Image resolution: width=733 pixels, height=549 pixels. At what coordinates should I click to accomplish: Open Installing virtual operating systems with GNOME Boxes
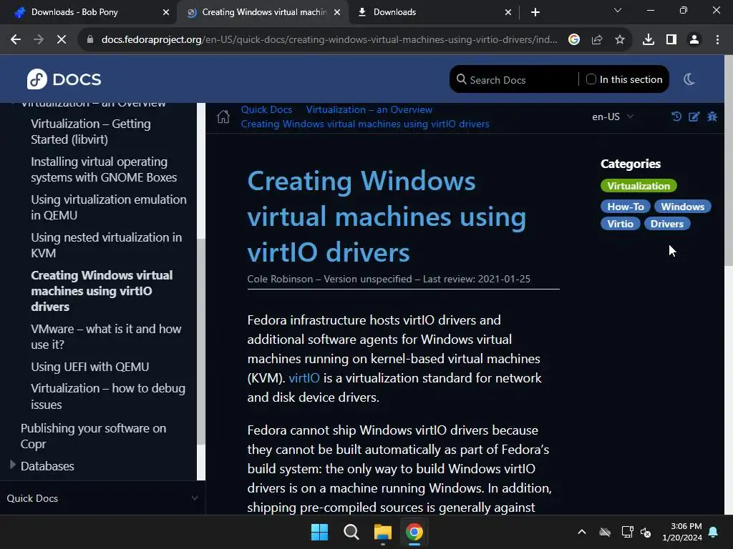104,169
